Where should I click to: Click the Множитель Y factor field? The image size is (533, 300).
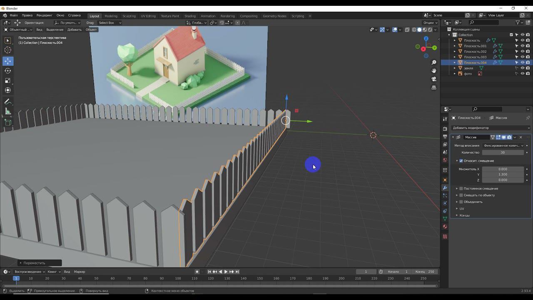point(503,175)
